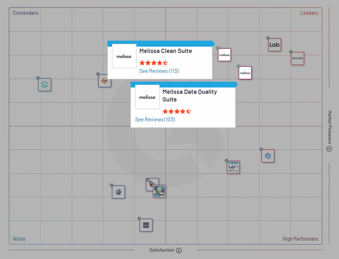Click the WinPure tile's circular point marker
Image resolution: width=339 pixels, height=259 pixels.
point(227,161)
